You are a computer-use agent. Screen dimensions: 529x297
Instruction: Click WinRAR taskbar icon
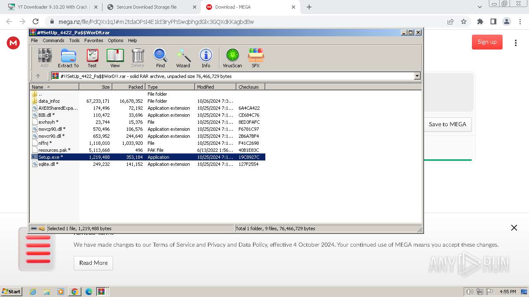tap(101, 292)
